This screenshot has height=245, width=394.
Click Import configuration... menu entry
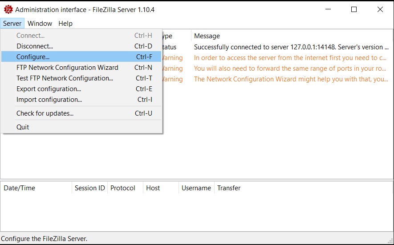(x=49, y=100)
